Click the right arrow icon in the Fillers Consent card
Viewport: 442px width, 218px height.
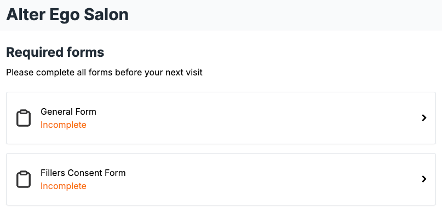(x=424, y=179)
